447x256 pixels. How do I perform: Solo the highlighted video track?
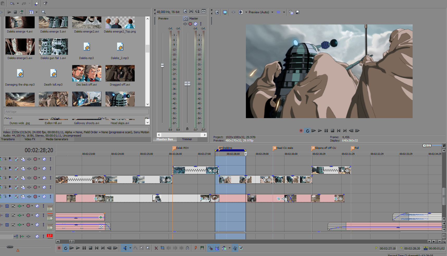point(51,197)
